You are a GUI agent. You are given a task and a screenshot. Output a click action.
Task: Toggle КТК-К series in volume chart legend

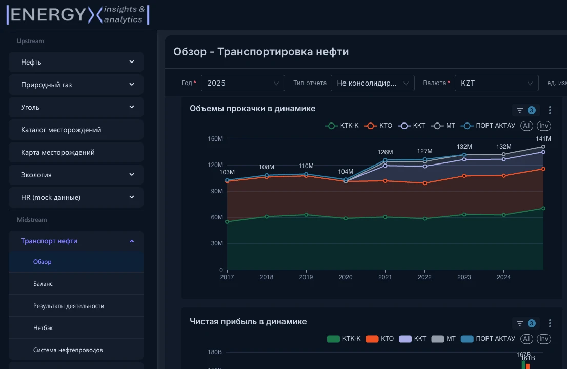(342, 126)
